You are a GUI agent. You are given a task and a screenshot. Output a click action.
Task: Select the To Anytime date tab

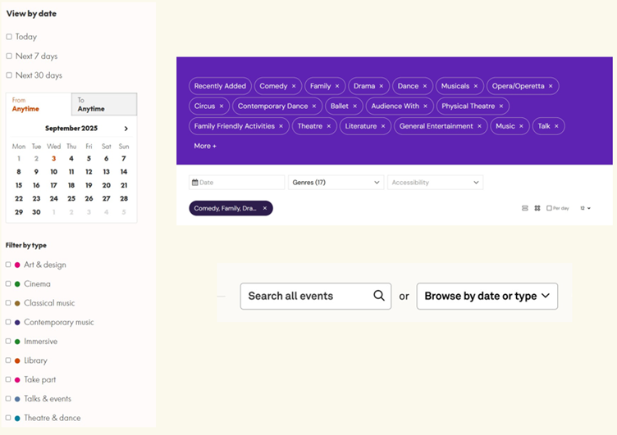point(104,105)
